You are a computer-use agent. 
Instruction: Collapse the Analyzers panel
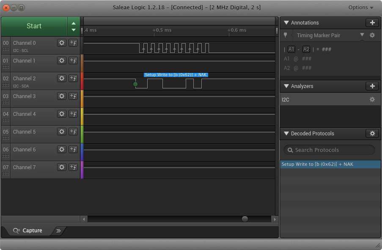click(x=286, y=86)
